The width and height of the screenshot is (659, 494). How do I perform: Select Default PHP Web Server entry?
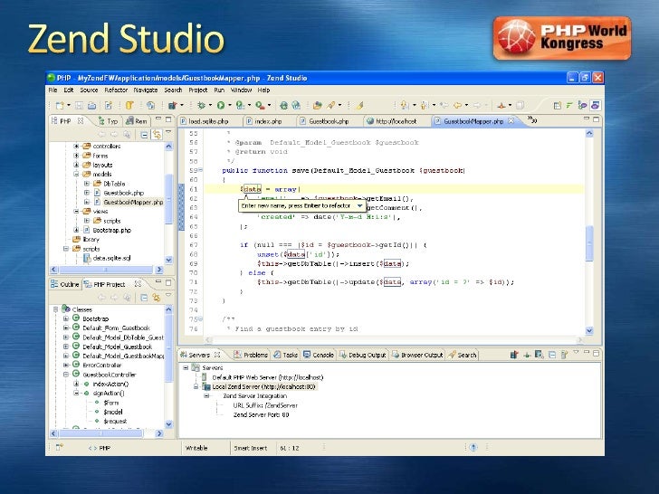point(268,377)
